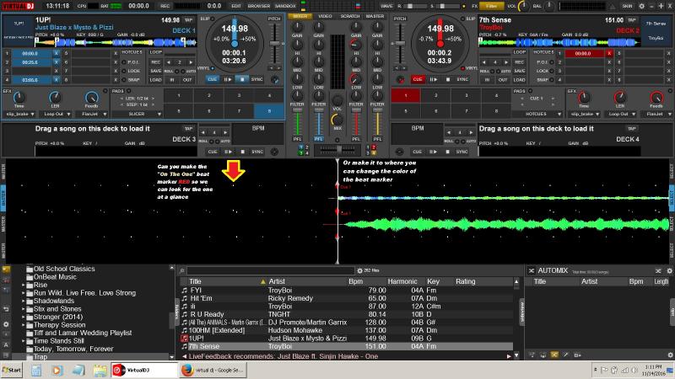Double Deck 1 loop length with right arrow
Viewport: 675px width, 379px height.
191,62
